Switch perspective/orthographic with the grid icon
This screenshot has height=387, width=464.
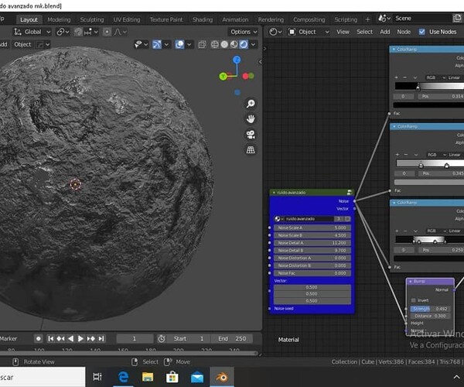point(251,150)
